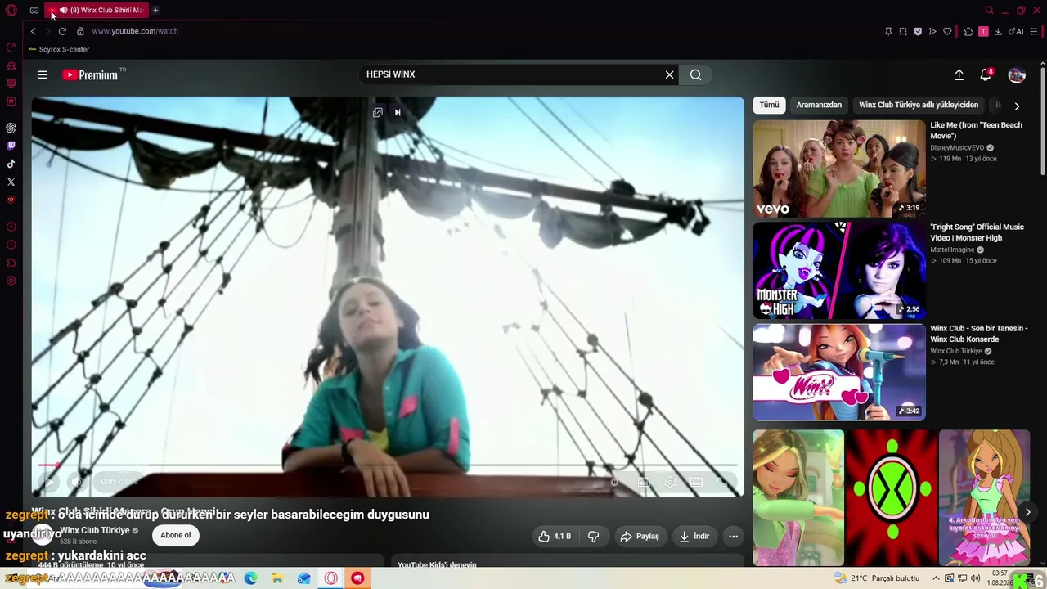The width and height of the screenshot is (1047, 589).
Task: Open the Like Me Teen Beach Movie thumbnail
Action: pos(839,169)
